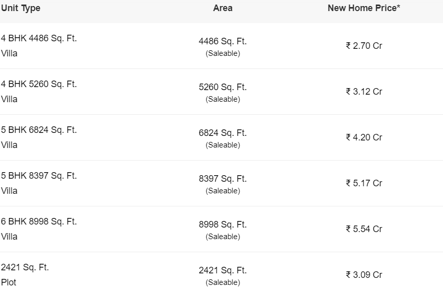Screen dimensions: 443x296
Task: Click the ₹ 5.54 Cr price
Action: 364,229
